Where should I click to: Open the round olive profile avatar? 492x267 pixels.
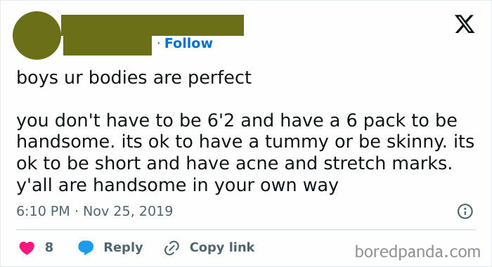coord(37,35)
